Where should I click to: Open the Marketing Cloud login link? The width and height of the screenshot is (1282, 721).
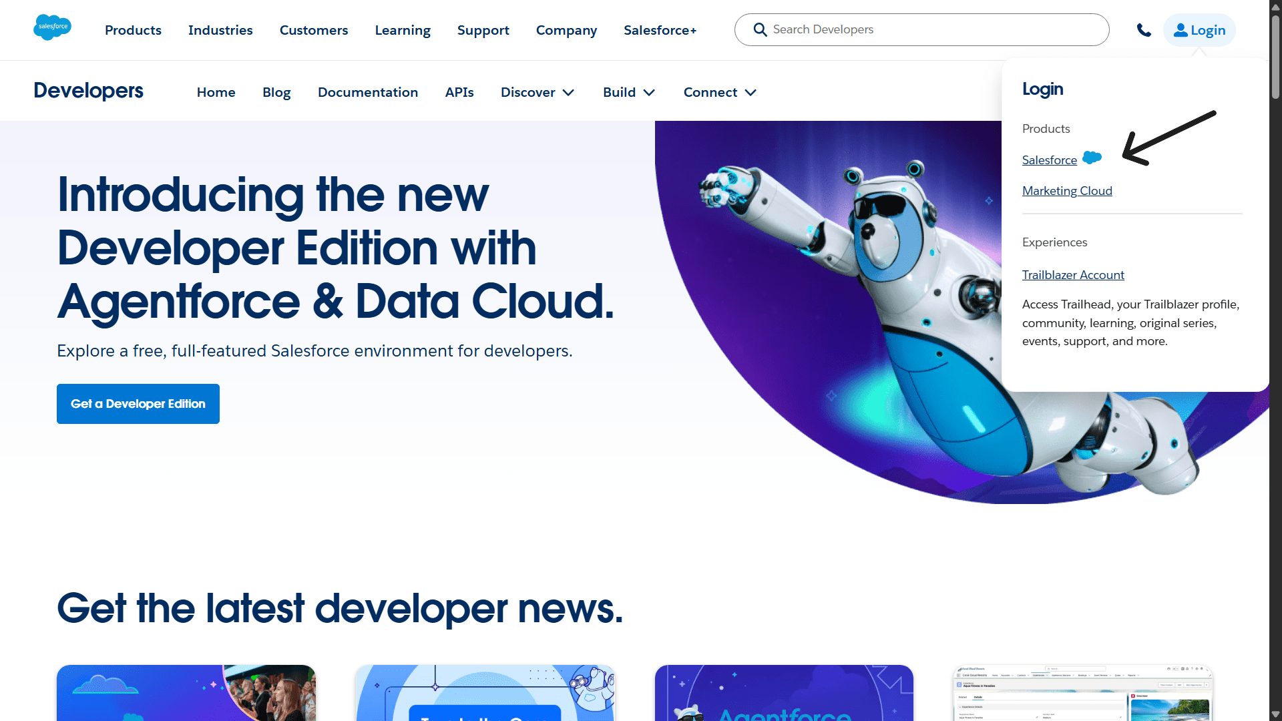tap(1067, 191)
